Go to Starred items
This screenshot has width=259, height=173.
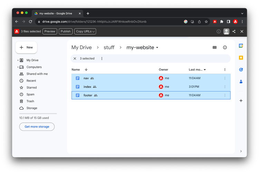pos(31,88)
